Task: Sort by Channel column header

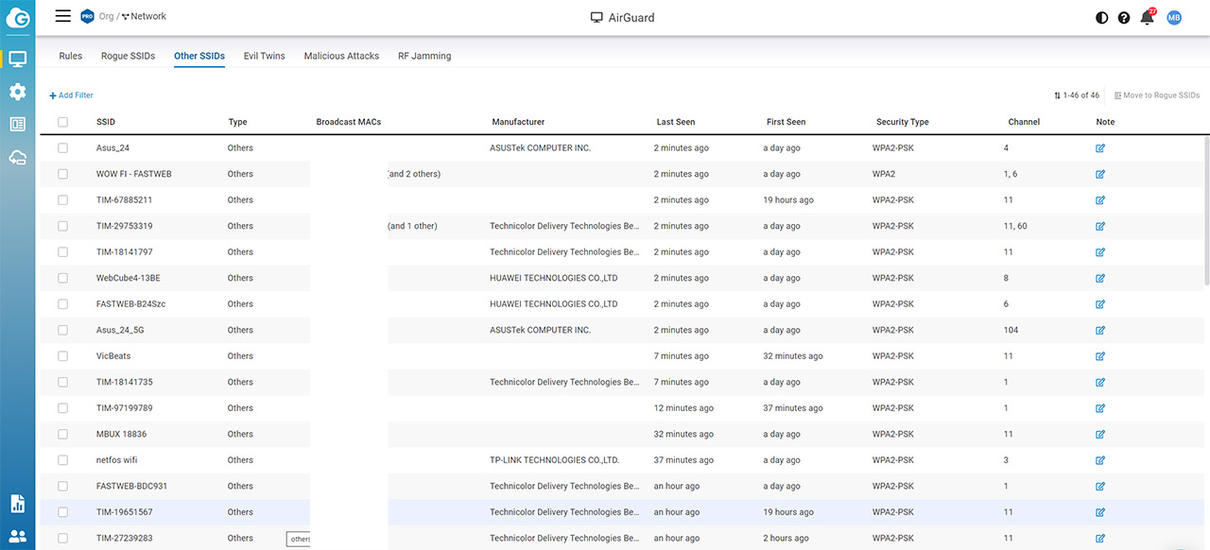Action: pyautogui.click(x=1024, y=122)
